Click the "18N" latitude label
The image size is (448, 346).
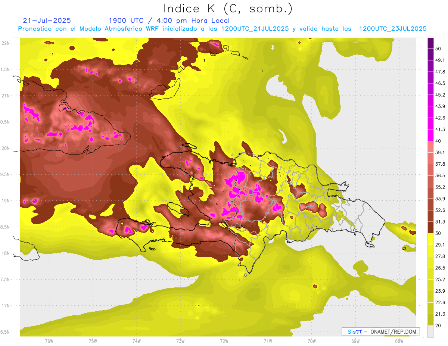[x=6, y=253]
